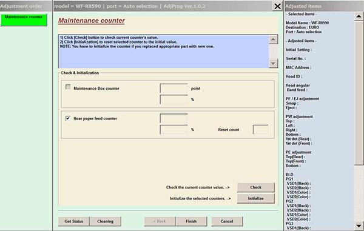Click the Adjusted items panel header
Screen dimensions: 364x231
[324, 6]
